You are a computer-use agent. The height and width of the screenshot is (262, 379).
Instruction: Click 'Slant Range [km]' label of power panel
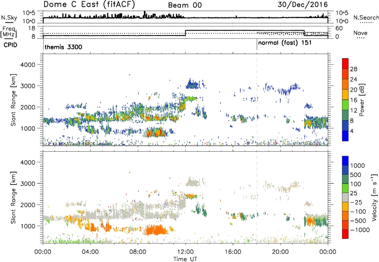[13, 100]
